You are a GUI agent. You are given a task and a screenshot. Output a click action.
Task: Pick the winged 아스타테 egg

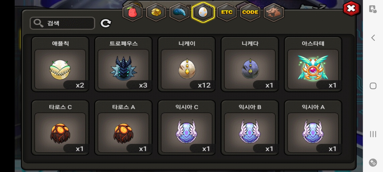[313, 64]
